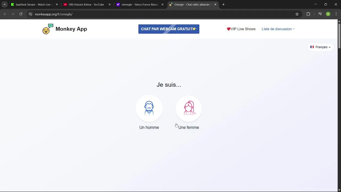Screen dimensions: 341x192
Task: Open the VIP Live Shows link
Action: point(241,29)
